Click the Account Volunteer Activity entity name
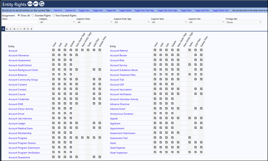 124,99
